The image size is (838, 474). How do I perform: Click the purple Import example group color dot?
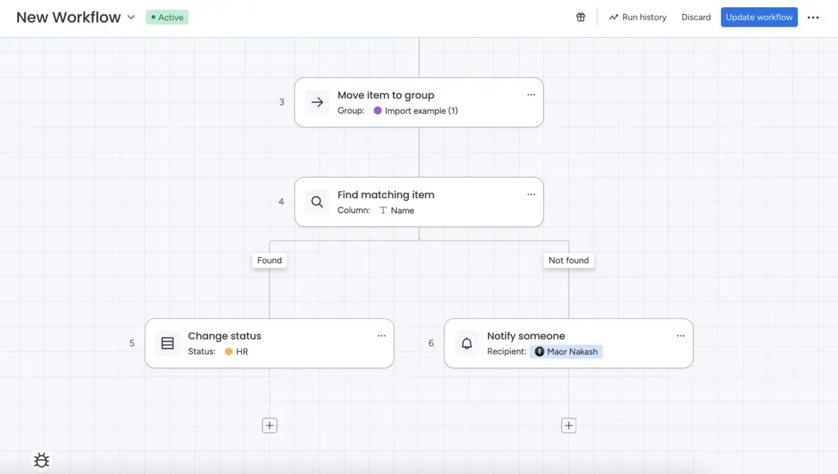pyautogui.click(x=378, y=110)
